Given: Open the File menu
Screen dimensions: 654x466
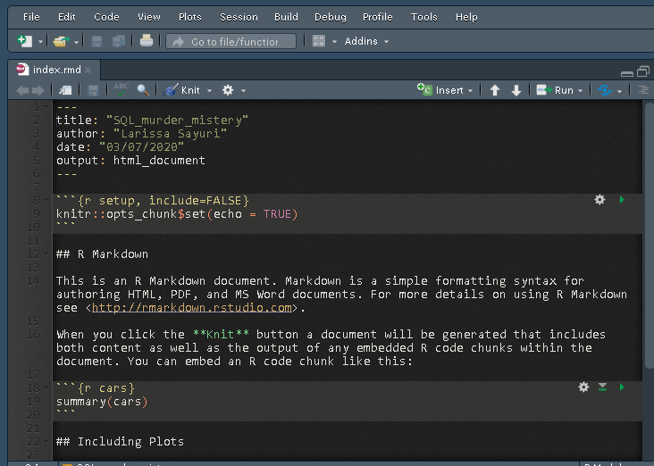Looking at the screenshot, I should (x=31, y=17).
